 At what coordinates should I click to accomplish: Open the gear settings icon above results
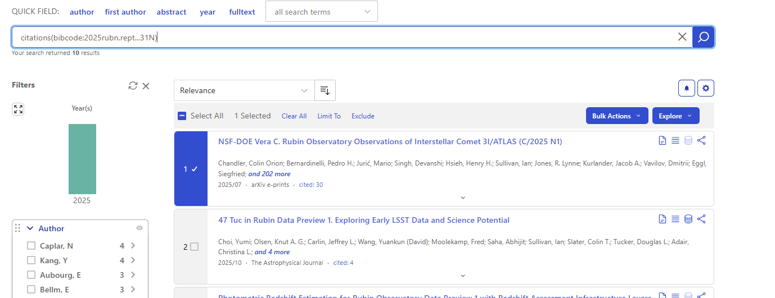click(706, 88)
